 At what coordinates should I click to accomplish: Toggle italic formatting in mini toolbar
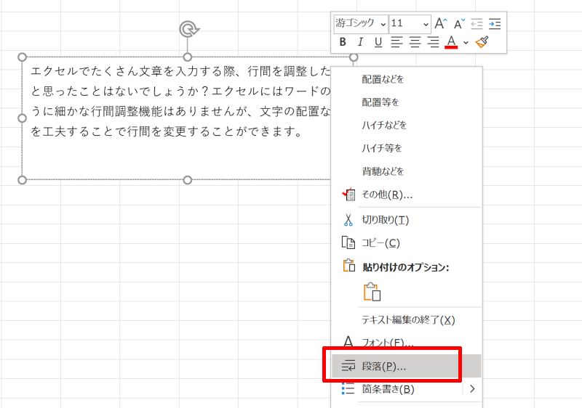tap(360, 42)
